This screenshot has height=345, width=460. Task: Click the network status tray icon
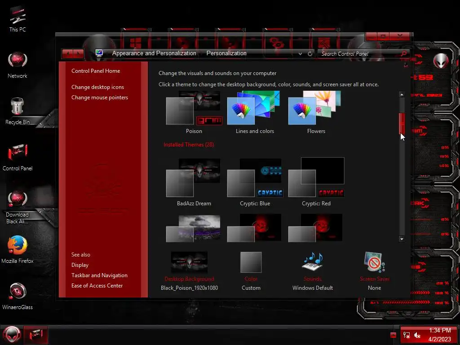click(x=406, y=335)
